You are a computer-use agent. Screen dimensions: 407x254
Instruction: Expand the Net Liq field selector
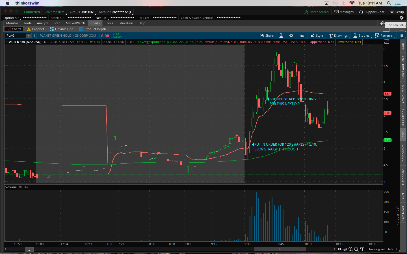pyautogui.click(x=102, y=18)
